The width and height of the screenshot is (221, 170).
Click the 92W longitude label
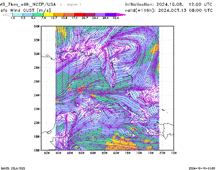tap(47, 153)
